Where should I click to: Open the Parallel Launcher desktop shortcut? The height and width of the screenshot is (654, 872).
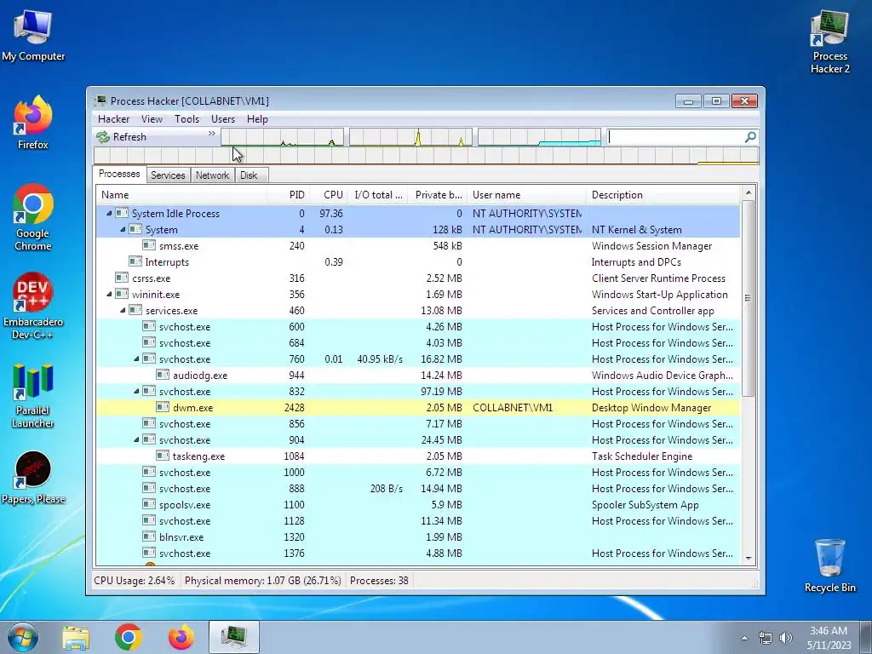point(33,395)
